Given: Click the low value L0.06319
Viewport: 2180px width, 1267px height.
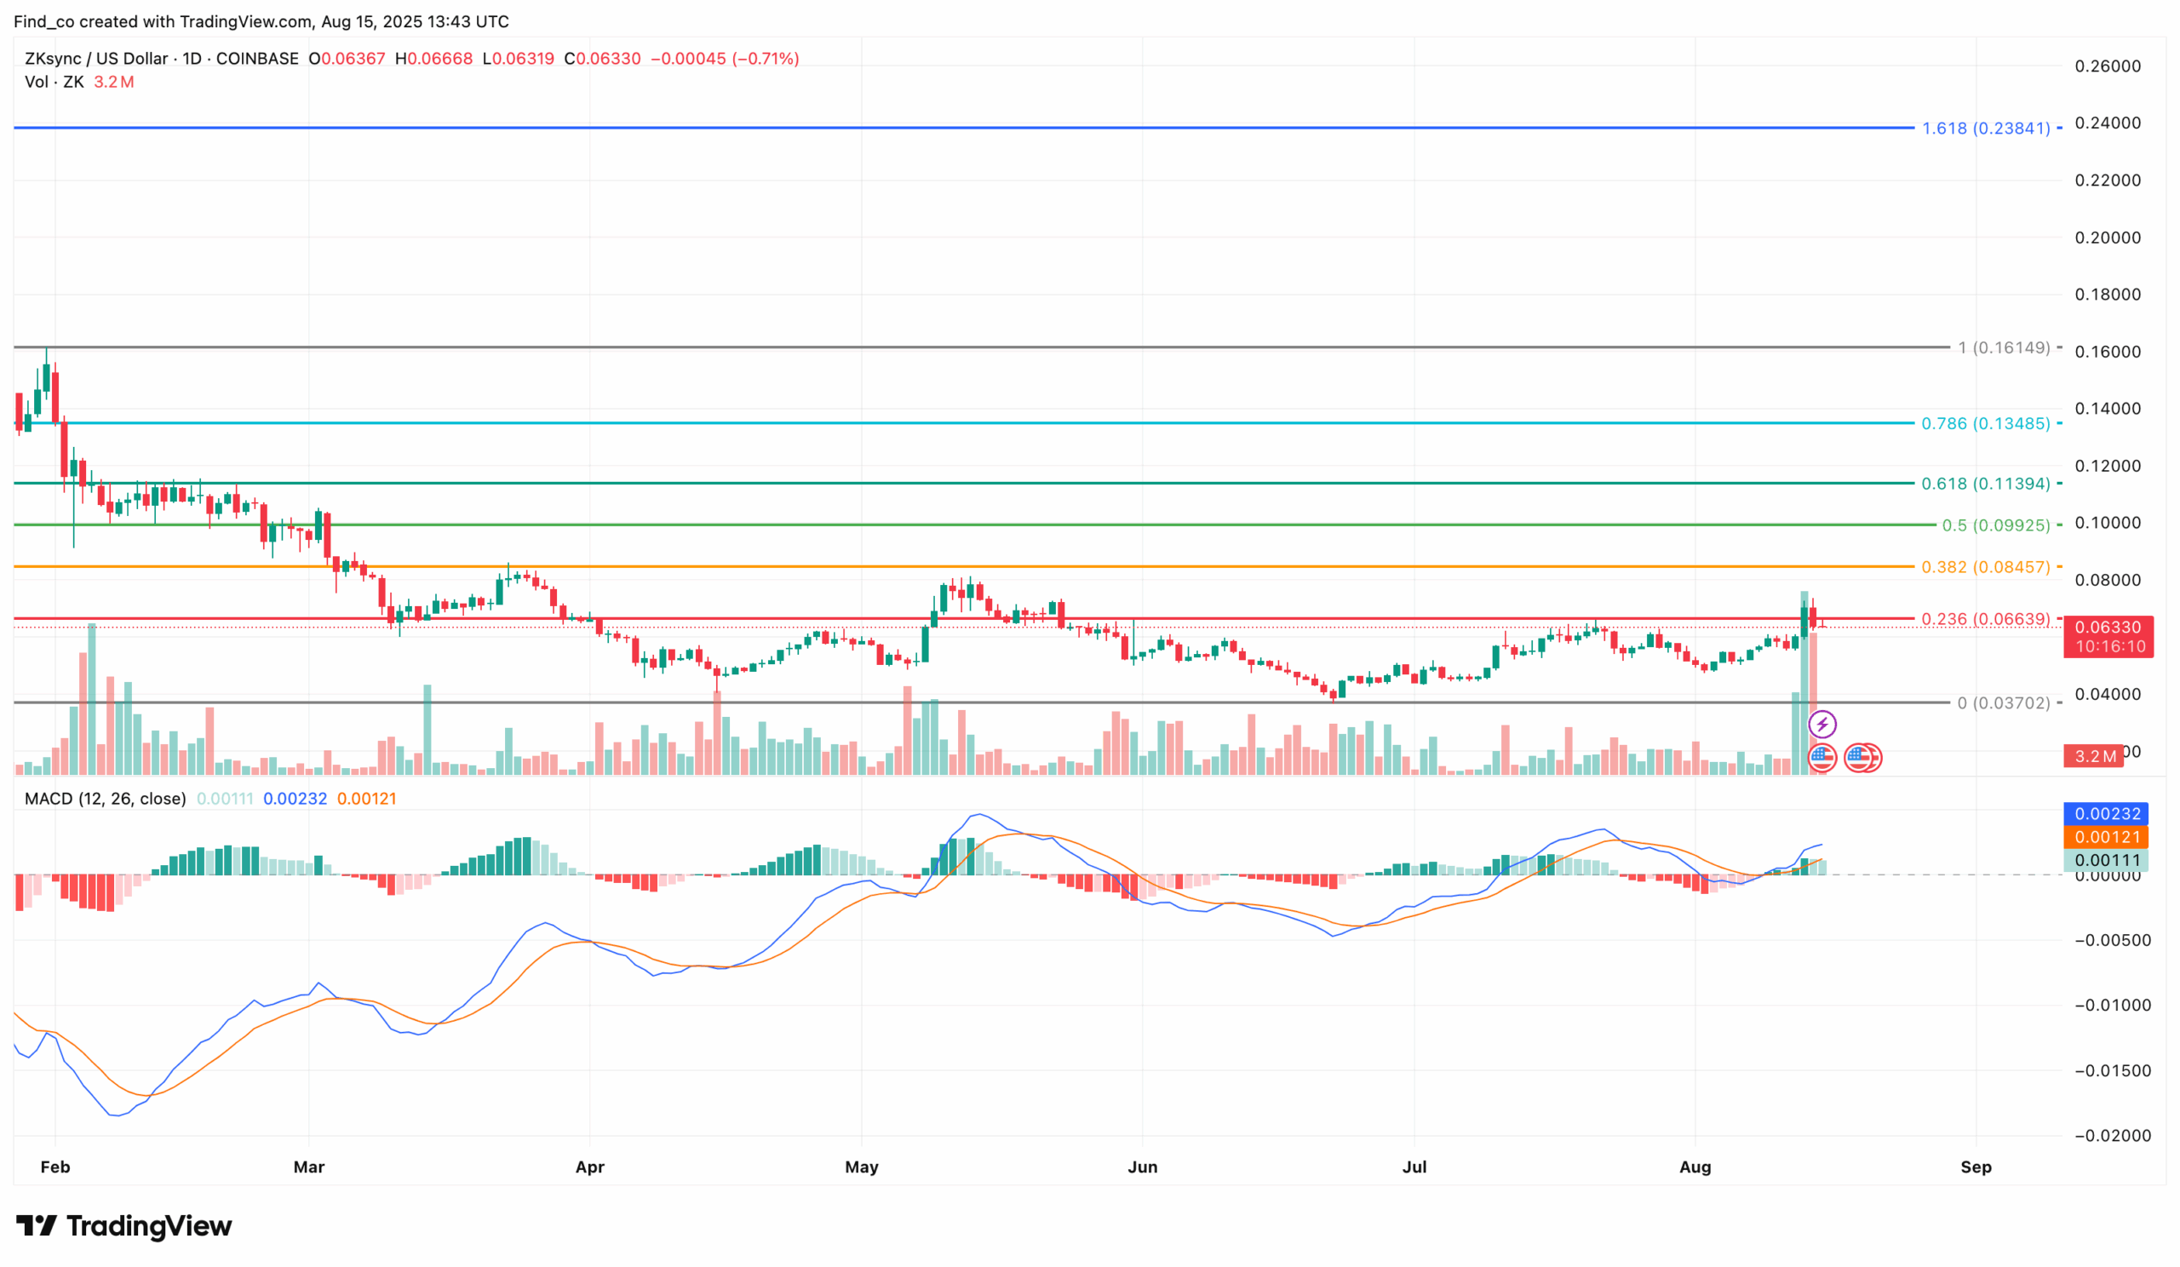Looking at the screenshot, I should pyautogui.click(x=519, y=59).
